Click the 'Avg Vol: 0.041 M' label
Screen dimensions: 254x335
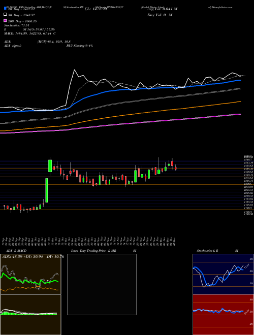point(162,9)
